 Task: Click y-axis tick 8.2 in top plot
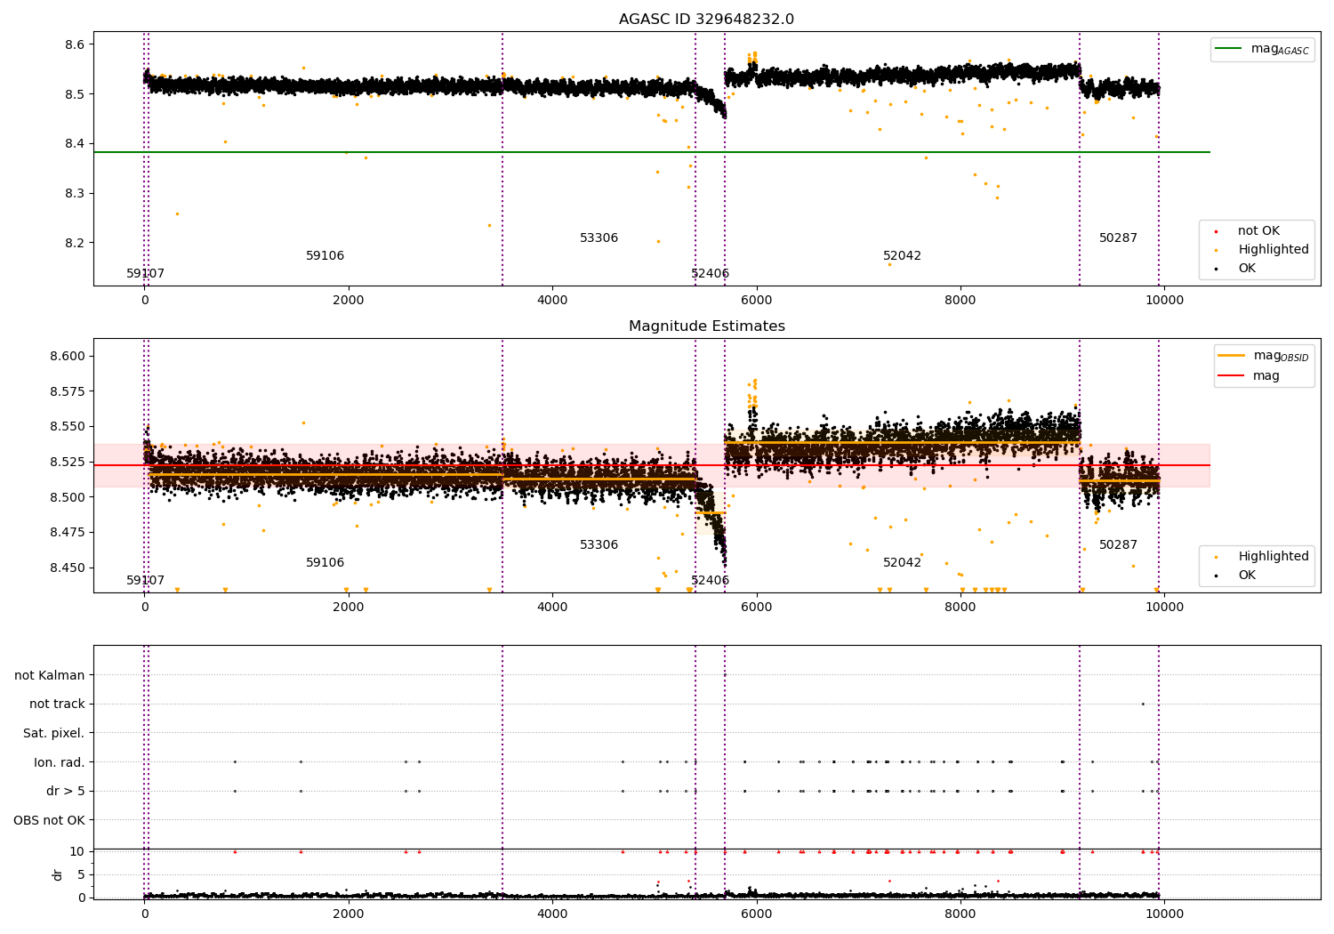click(x=74, y=243)
